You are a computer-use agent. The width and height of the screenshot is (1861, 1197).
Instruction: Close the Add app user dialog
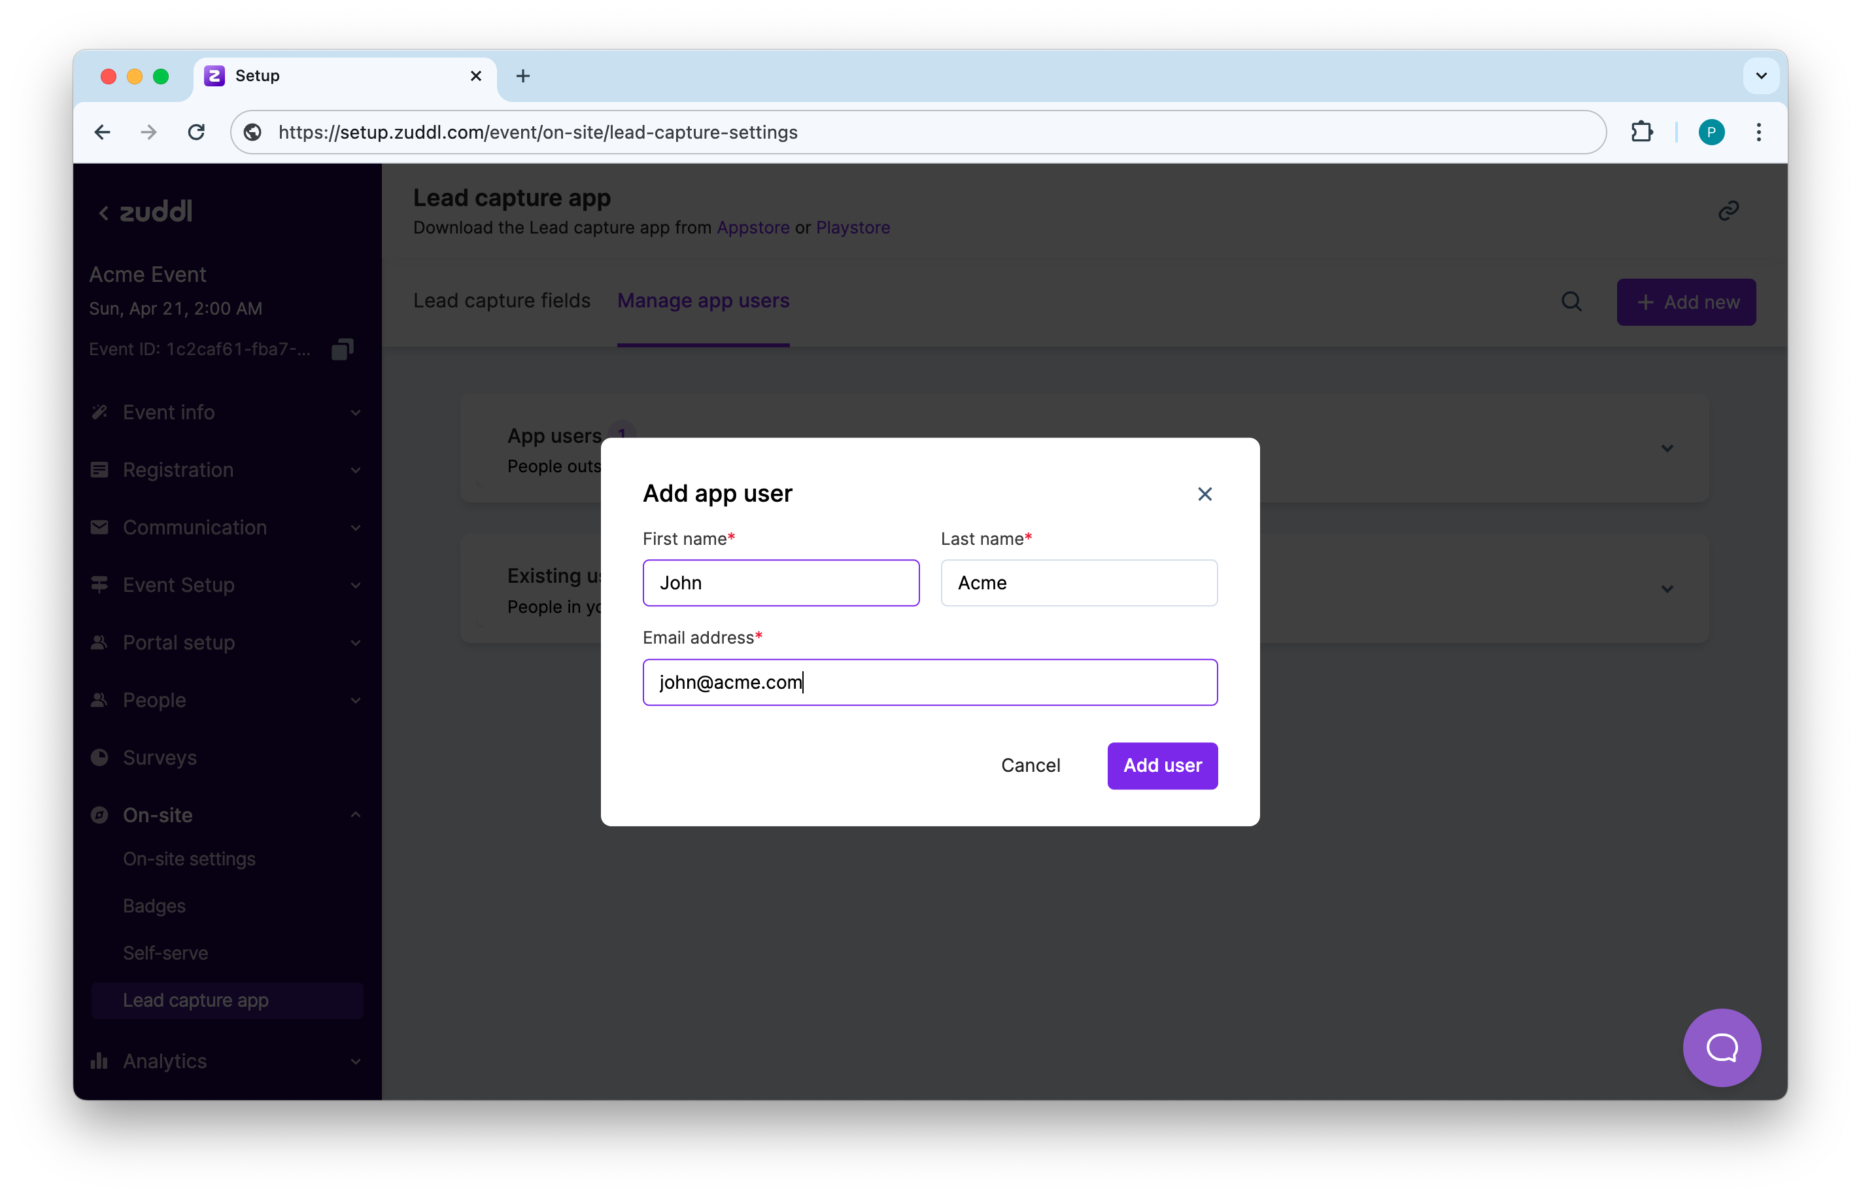coord(1204,494)
